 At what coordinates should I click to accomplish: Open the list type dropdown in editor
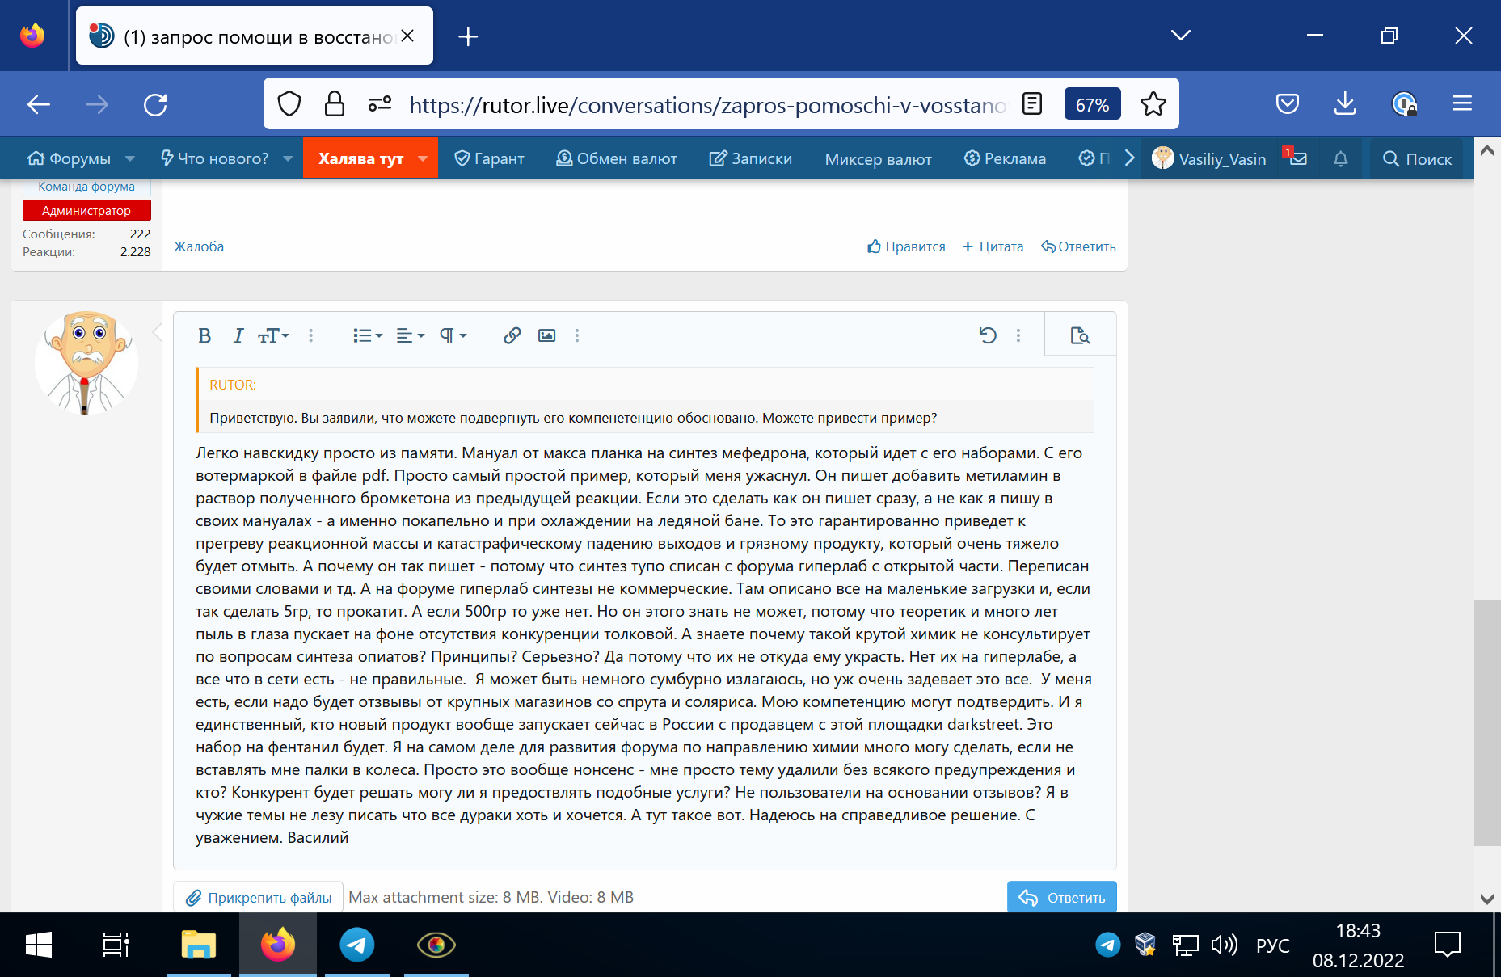click(x=368, y=335)
